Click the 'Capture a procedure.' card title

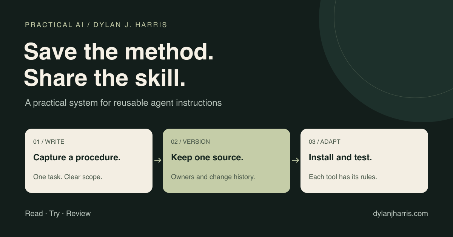[x=77, y=158]
